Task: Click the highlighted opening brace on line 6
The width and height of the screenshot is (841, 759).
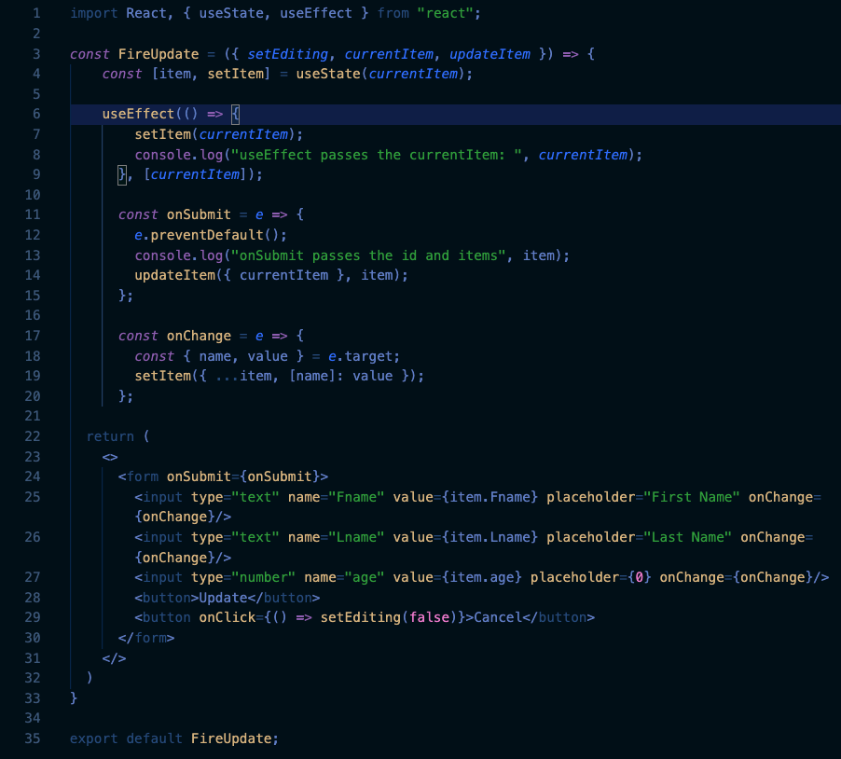Action: (x=235, y=114)
